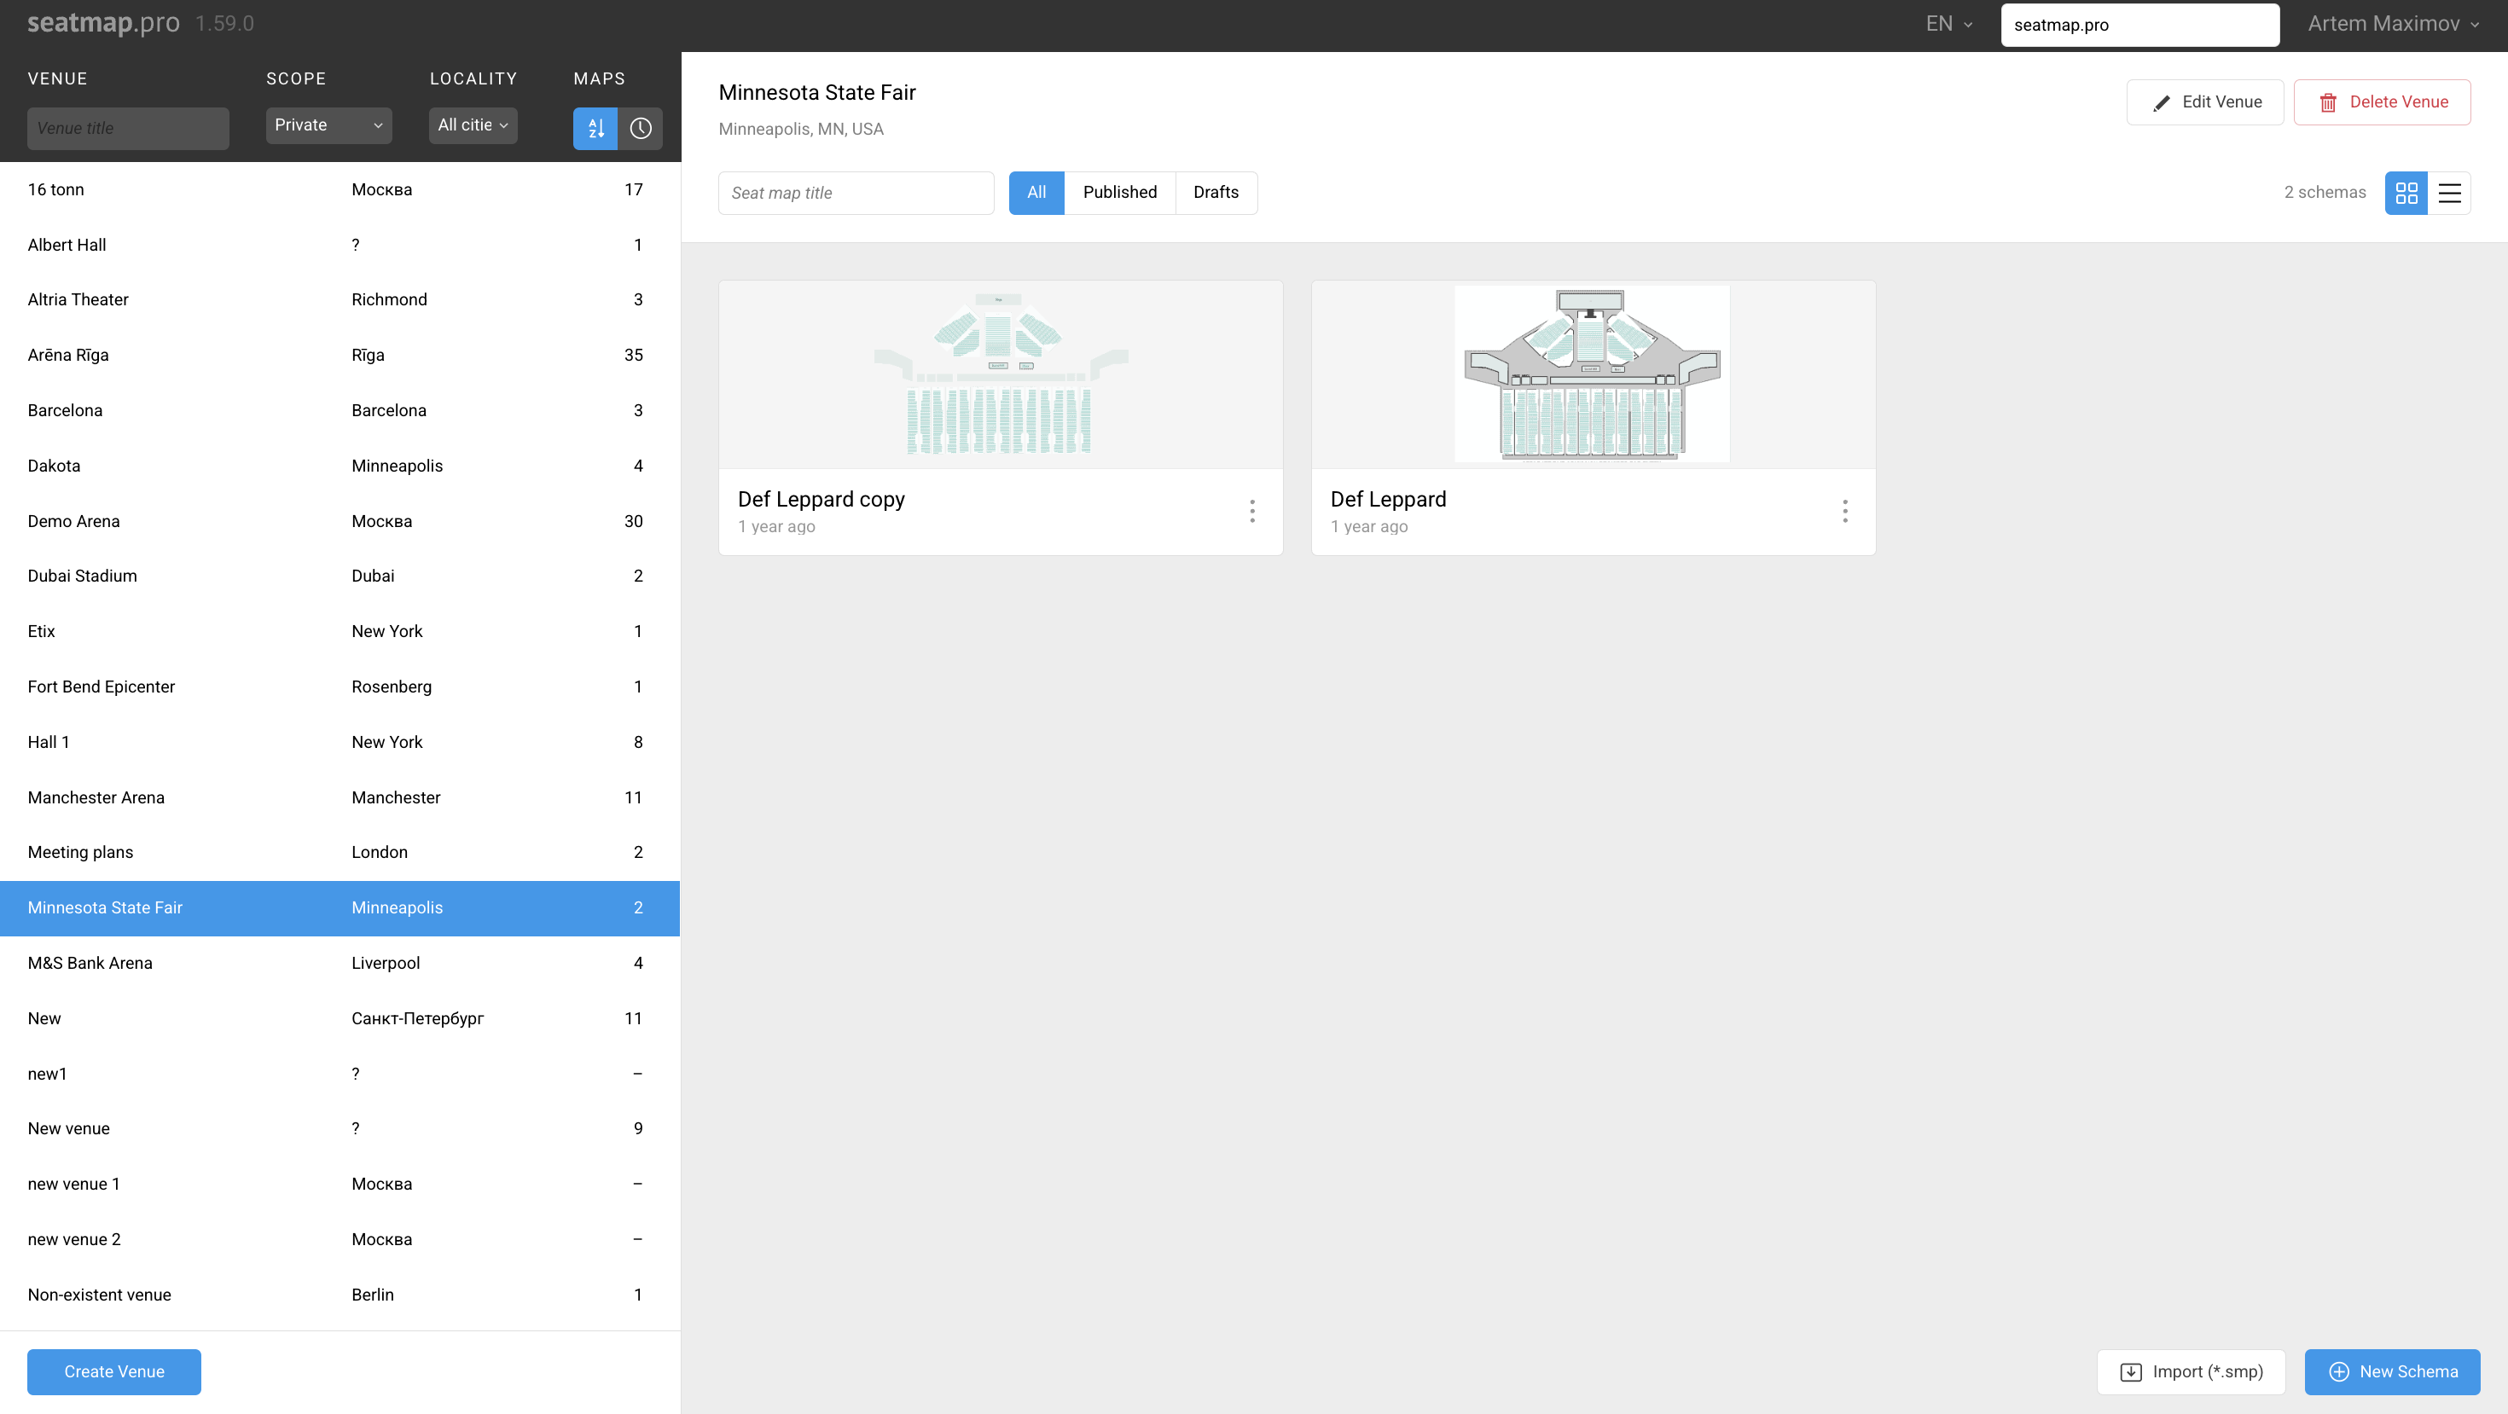Click the pencil Edit Venue button
This screenshot has height=1414, width=2508.
tap(2204, 102)
